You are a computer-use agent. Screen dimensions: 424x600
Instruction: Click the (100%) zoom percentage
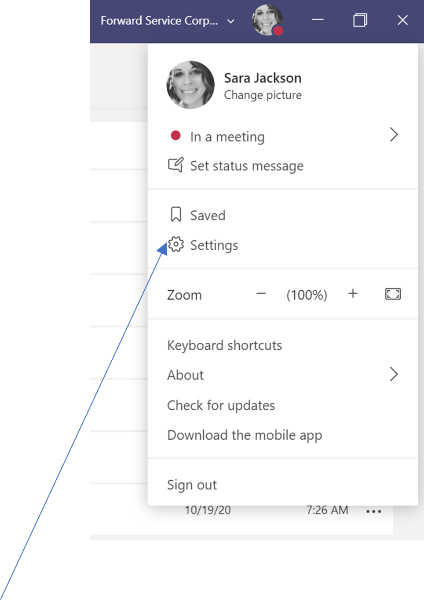coord(307,294)
